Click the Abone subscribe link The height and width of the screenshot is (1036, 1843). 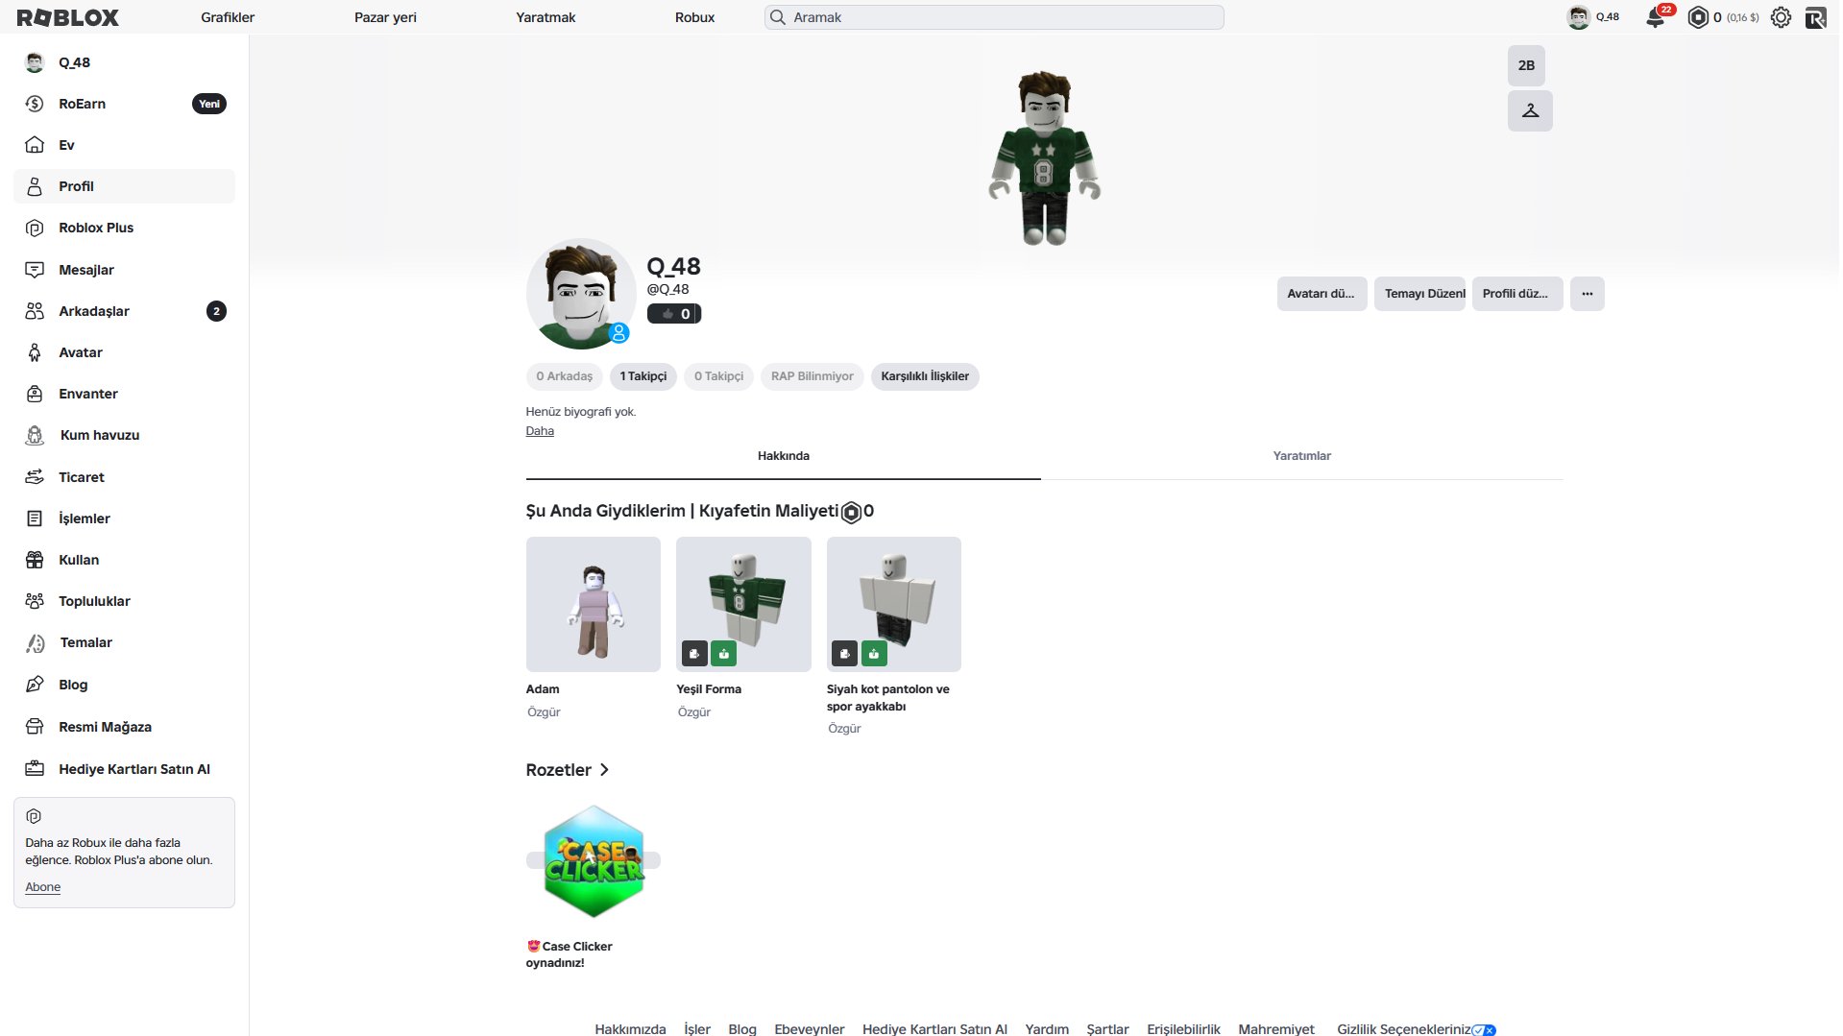(43, 887)
